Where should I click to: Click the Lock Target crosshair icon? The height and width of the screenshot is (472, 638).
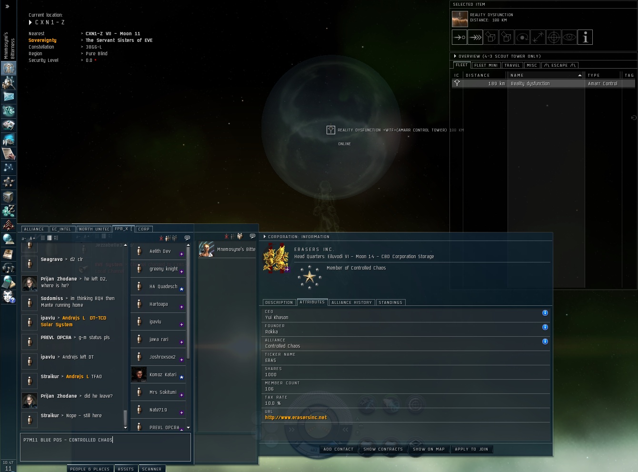coord(554,37)
